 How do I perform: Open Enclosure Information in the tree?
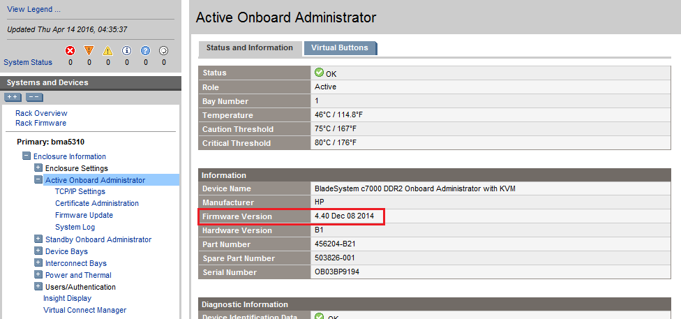click(70, 156)
